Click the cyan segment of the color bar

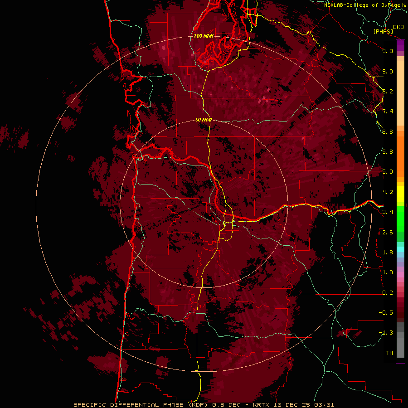[x=400, y=249]
